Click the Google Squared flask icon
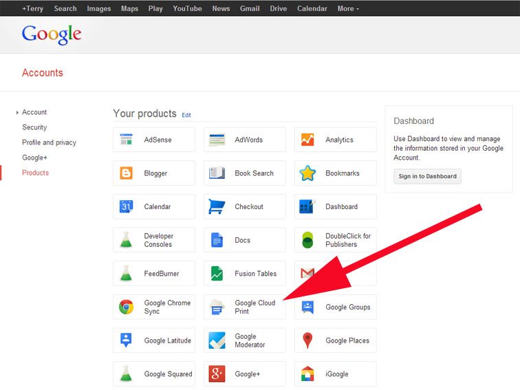The image size is (520, 390). (x=126, y=373)
